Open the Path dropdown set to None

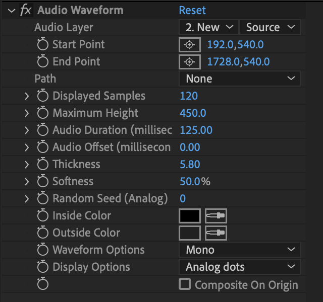239,79
